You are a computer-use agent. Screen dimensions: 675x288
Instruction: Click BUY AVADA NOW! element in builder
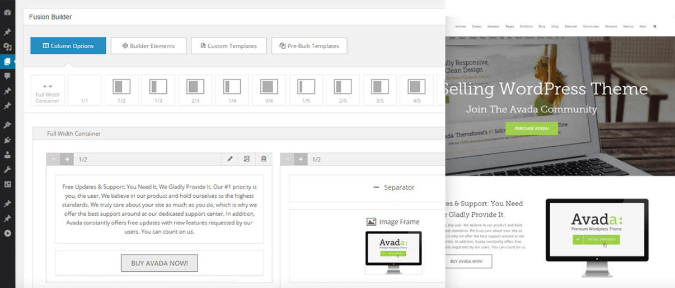160,263
